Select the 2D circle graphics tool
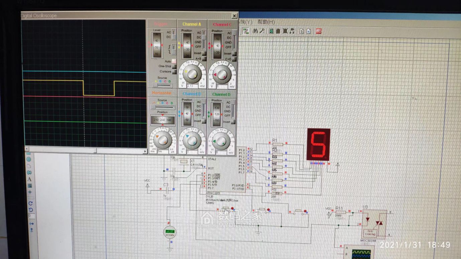Viewport: 461px width, 259px height. click(x=29, y=159)
